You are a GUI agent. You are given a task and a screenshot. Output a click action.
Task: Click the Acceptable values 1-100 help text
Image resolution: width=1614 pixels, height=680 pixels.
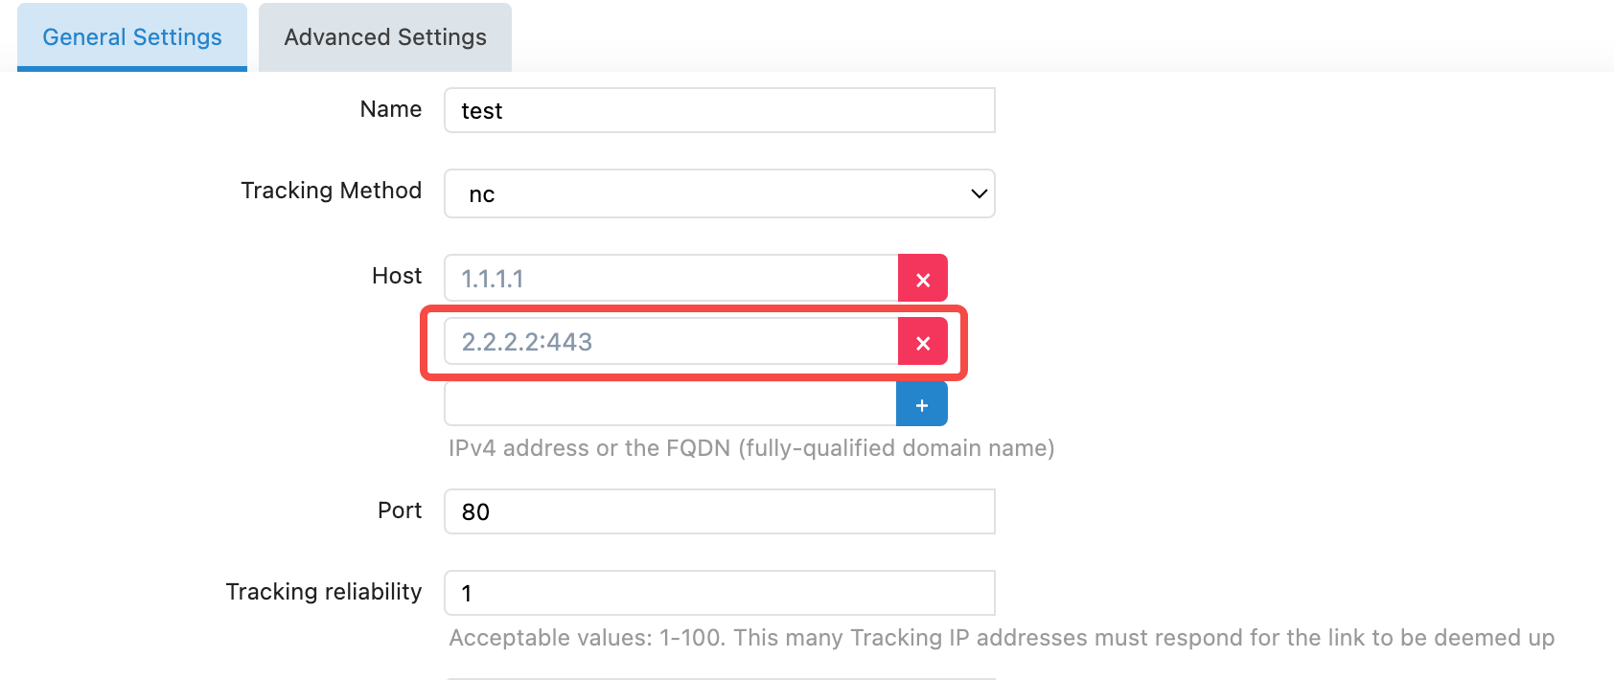coord(1002,638)
